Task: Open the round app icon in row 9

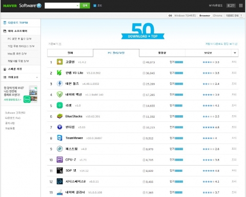Action: (59, 149)
